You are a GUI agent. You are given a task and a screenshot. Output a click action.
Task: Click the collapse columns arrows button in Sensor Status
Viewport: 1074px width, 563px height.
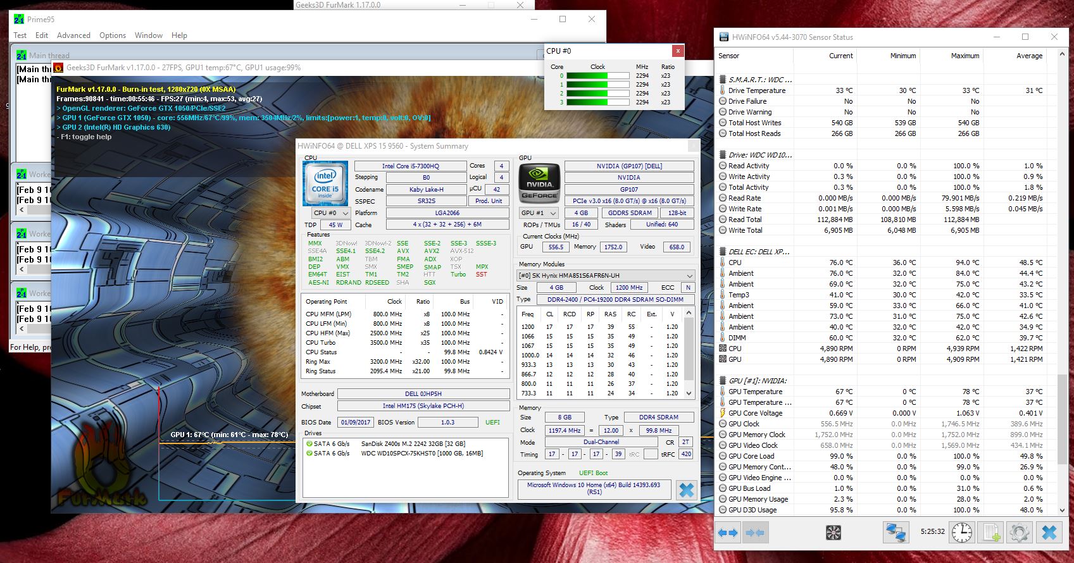tap(755, 533)
